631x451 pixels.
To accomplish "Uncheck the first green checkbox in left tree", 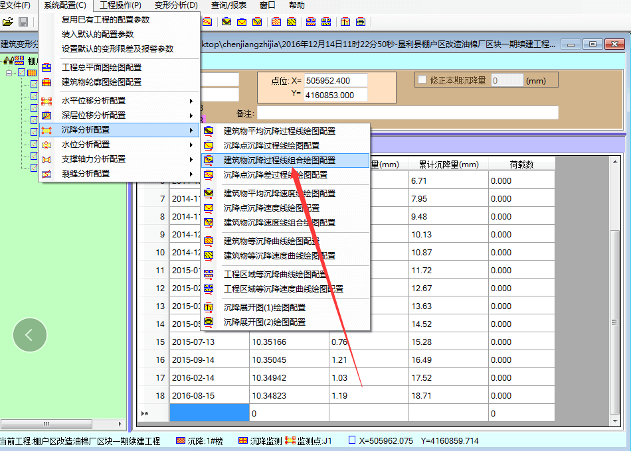I will 21,72.
